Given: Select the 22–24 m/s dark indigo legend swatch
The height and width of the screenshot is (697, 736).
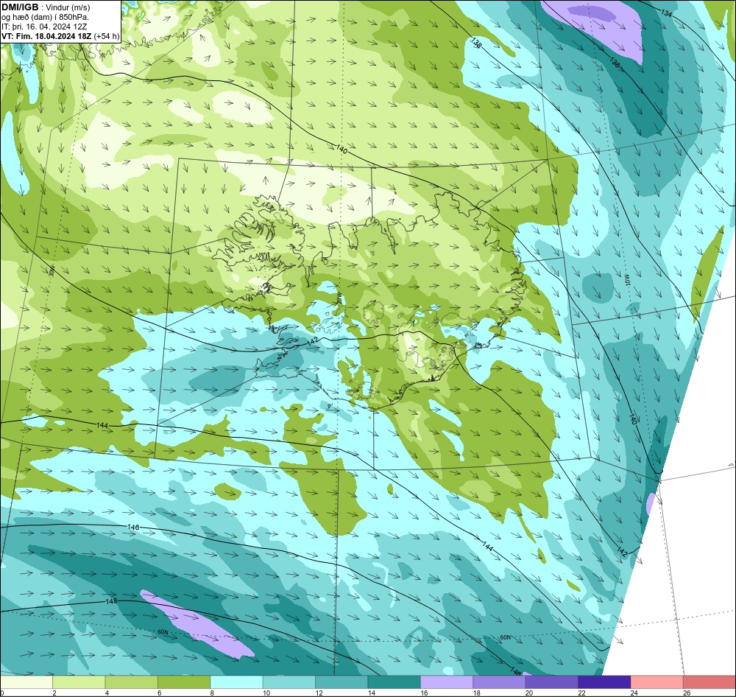Looking at the screenshot, I should pos(604,682).
